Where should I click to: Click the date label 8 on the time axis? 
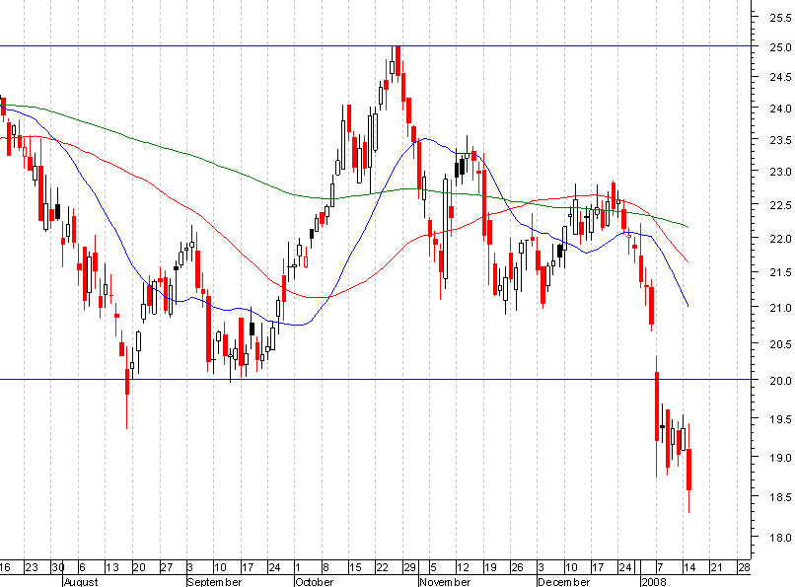[x=326, y=567]
